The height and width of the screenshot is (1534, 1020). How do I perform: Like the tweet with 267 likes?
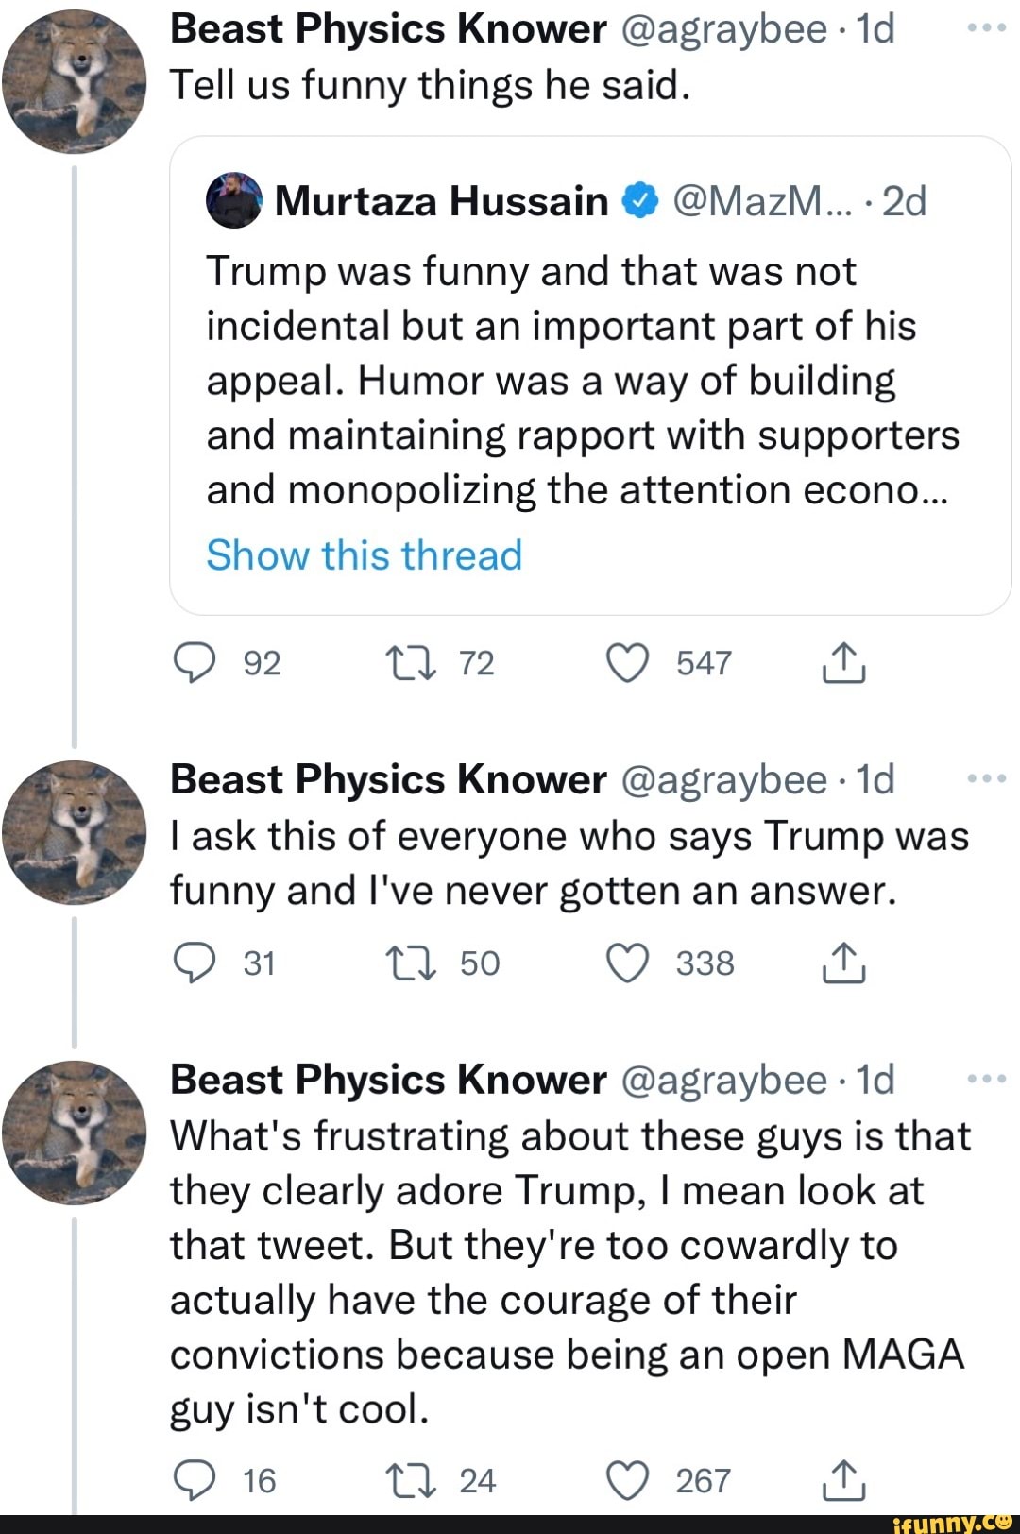(627, 1480)
